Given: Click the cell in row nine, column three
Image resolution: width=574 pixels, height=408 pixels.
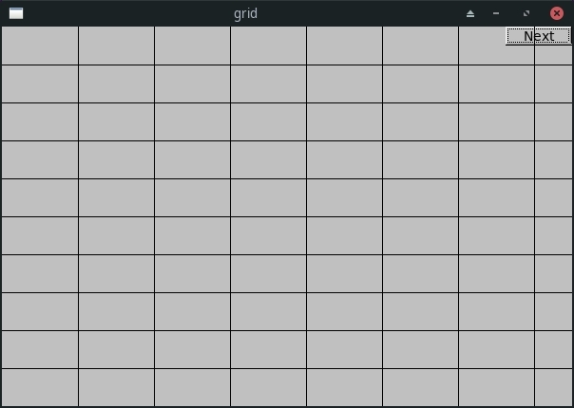Looking at the screenshot, I should point(192,349).
